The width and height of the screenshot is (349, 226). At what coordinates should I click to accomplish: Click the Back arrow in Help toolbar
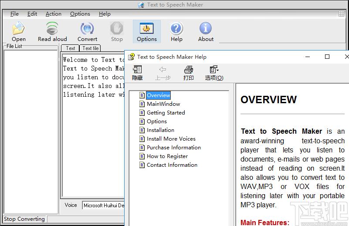tap(163, 73)
